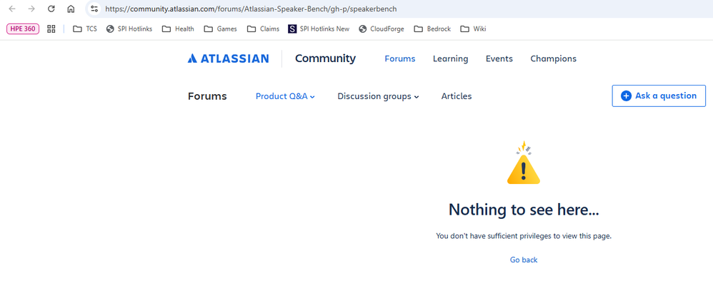Click the insufficient privileges message text
This screenshot has height=288, width=713.
524,236
